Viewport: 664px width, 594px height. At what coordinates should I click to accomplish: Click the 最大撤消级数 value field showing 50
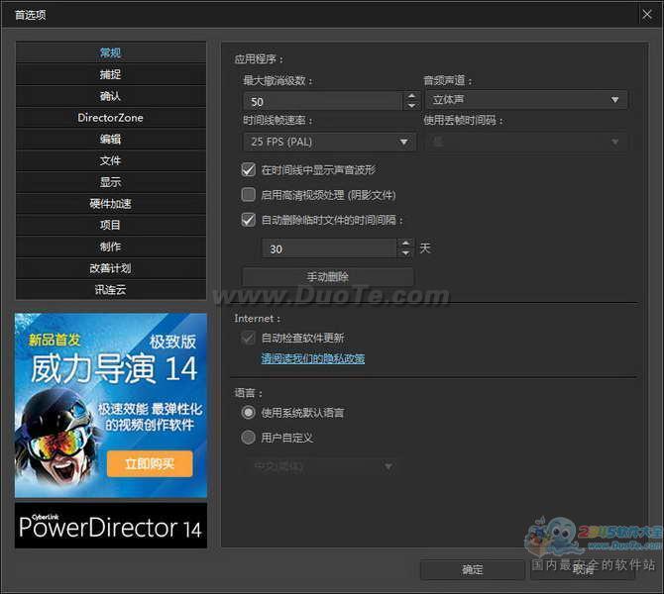323,102
